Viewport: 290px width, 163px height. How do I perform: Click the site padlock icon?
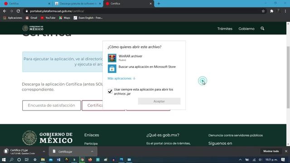(27, 11)
